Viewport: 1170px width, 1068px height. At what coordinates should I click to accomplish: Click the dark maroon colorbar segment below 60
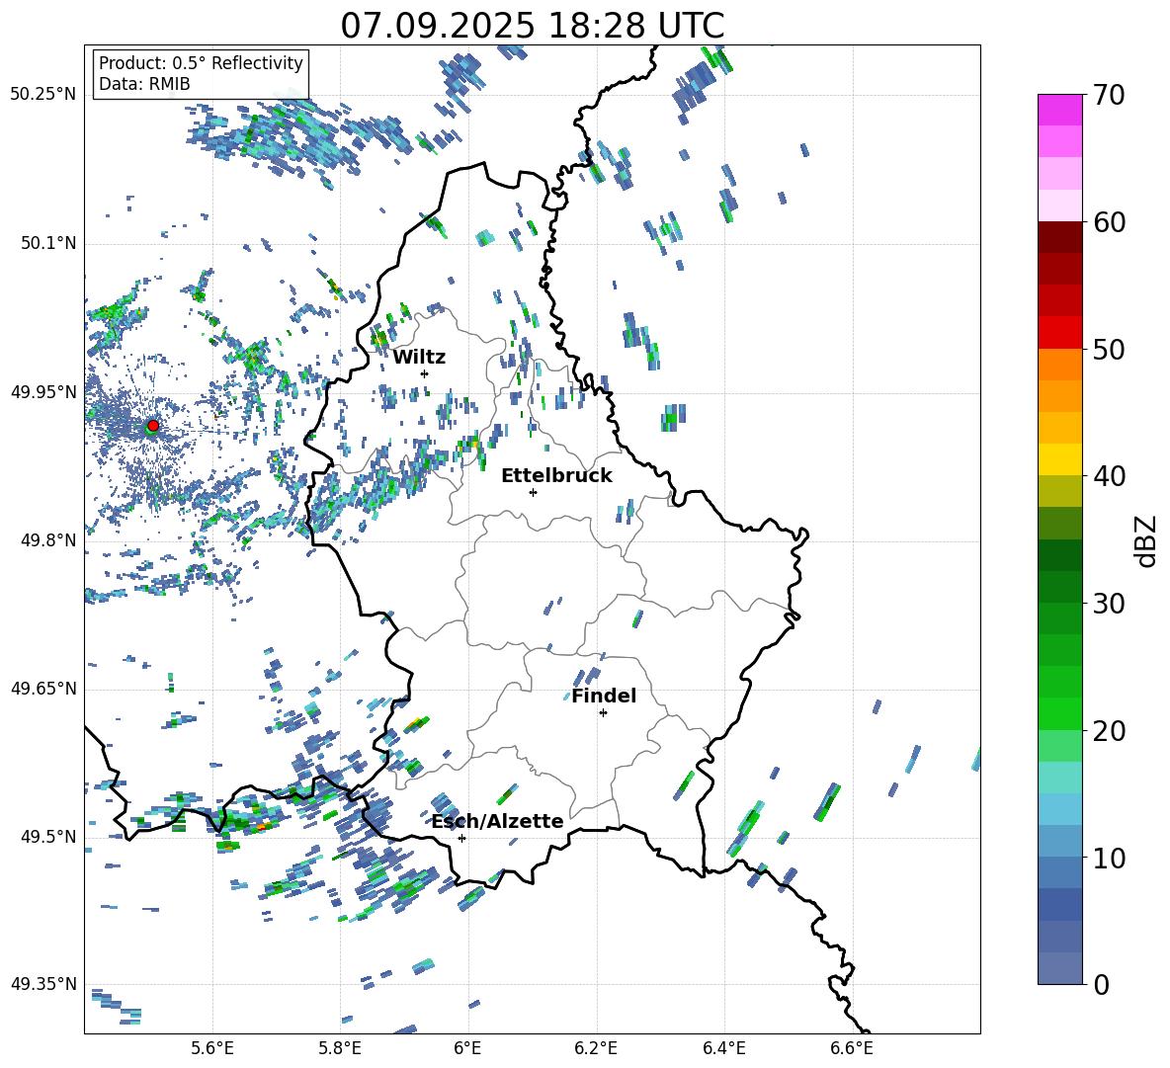pyautogui.click(x=1060, y=237)
